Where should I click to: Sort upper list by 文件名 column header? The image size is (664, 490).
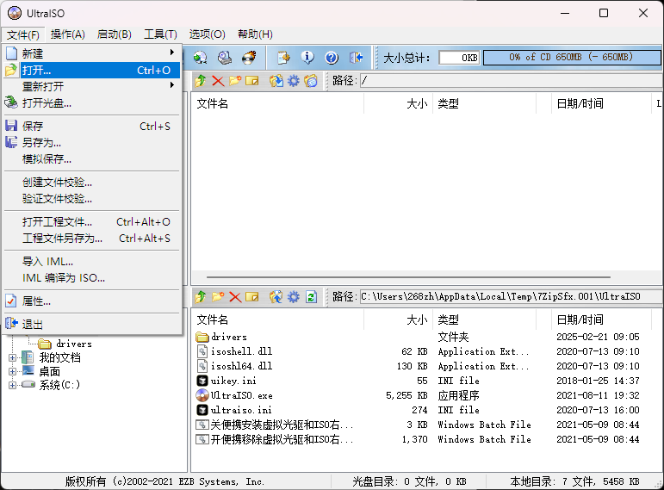click(276, 103)
